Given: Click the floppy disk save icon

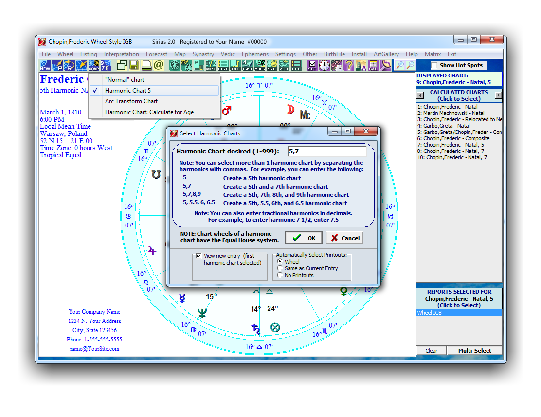Looking at the screenshot, I should pos(134,65).
